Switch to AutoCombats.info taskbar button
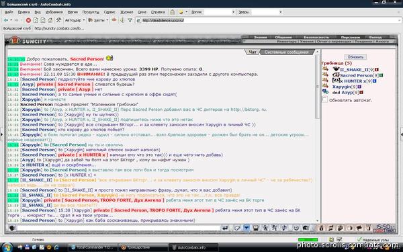Image resolution: width=403 pixels, height=252 pixels. pyautogui.click(x=193, y=247)
